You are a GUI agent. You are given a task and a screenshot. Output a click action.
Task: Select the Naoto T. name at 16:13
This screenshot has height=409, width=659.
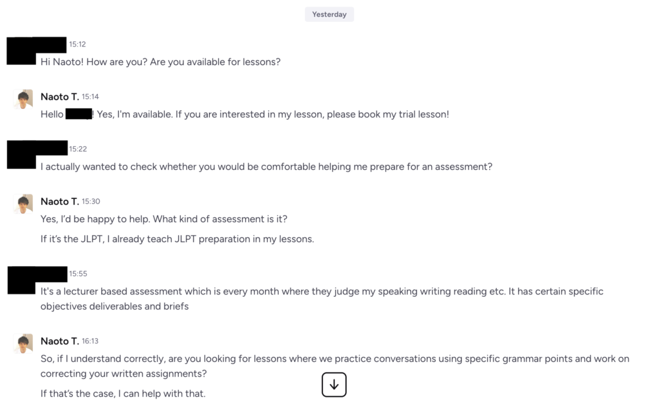pos(60,341)
